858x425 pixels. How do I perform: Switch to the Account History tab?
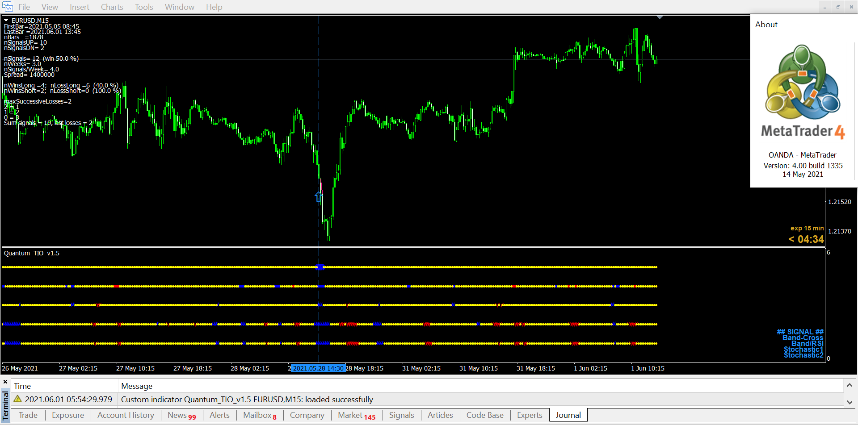126,415
